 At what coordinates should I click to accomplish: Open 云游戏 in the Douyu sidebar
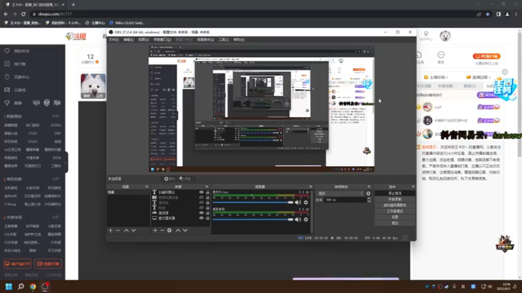[x=20, y=90]
